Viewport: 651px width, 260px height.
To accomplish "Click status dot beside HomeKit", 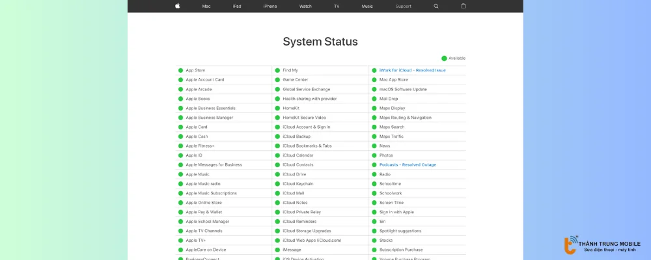I will [x=277, y=108].
